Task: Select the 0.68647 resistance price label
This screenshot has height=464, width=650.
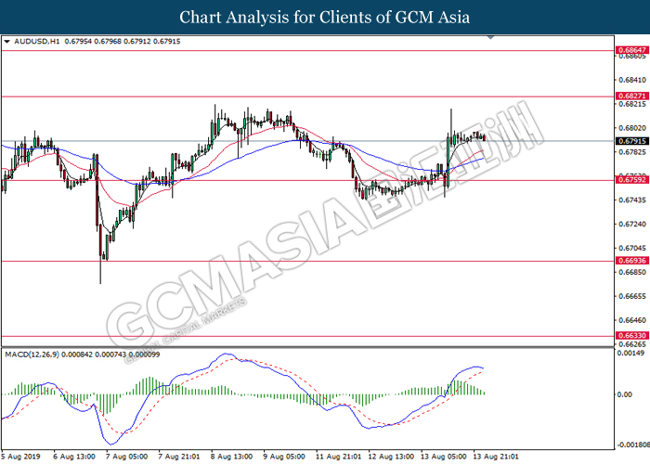Action: click(632, 50)
